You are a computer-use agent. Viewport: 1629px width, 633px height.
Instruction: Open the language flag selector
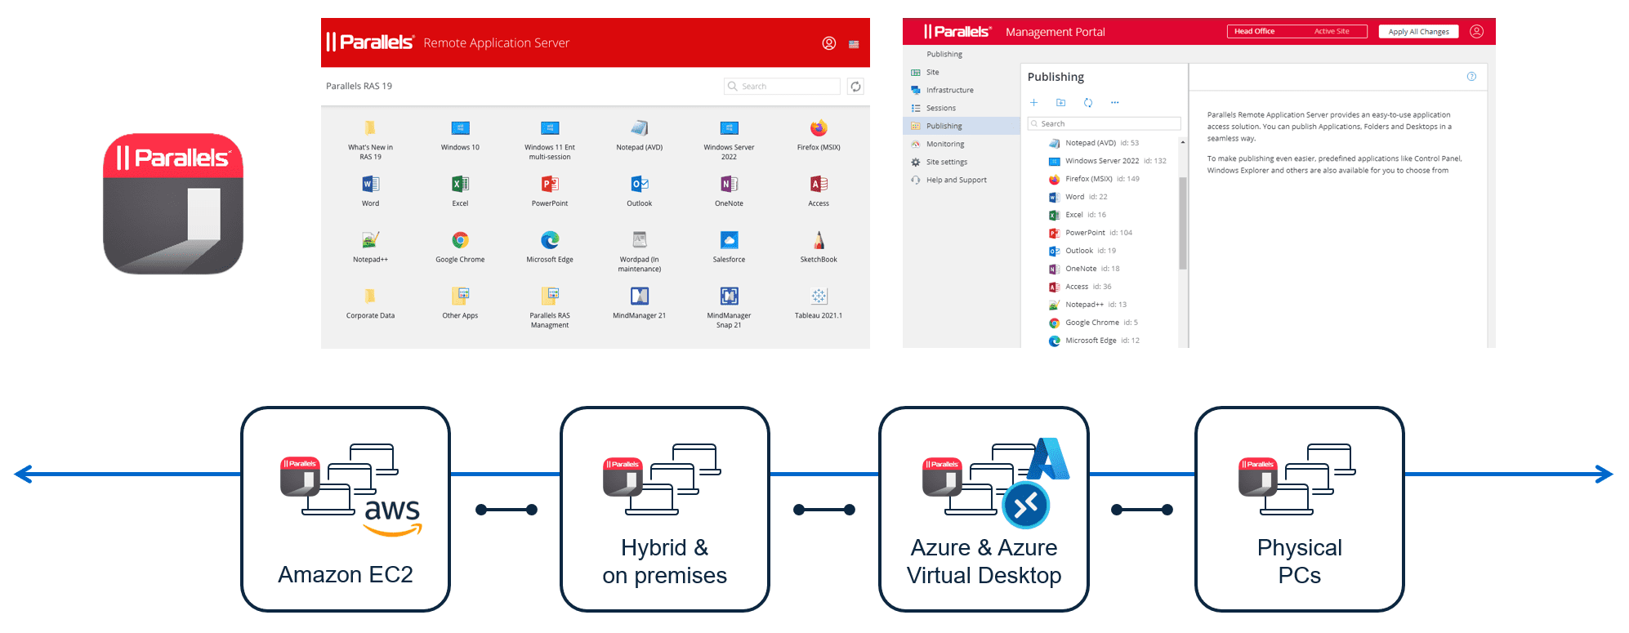click(854, 44)
